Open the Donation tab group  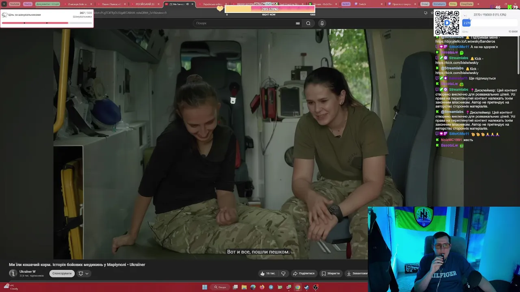point(439,4)
